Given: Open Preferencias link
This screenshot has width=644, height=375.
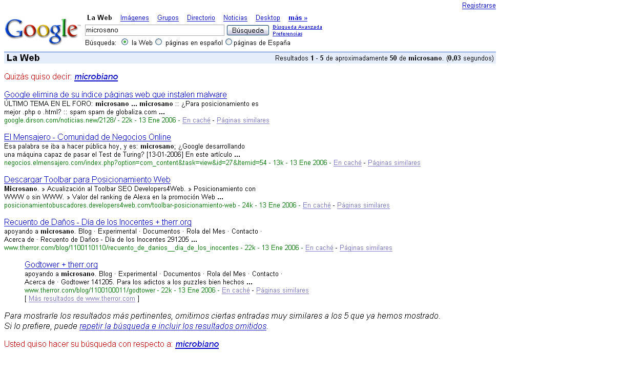Looking at the screenshot, I should tap(287, 34).
